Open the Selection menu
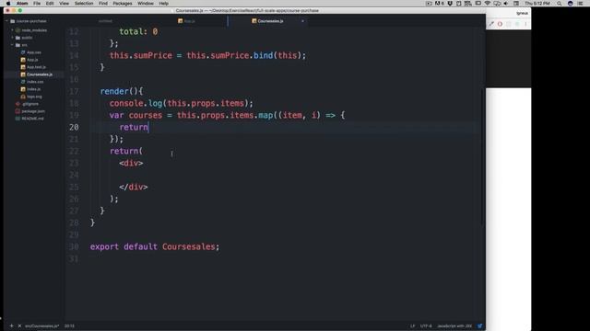 (x=84, y=4)
